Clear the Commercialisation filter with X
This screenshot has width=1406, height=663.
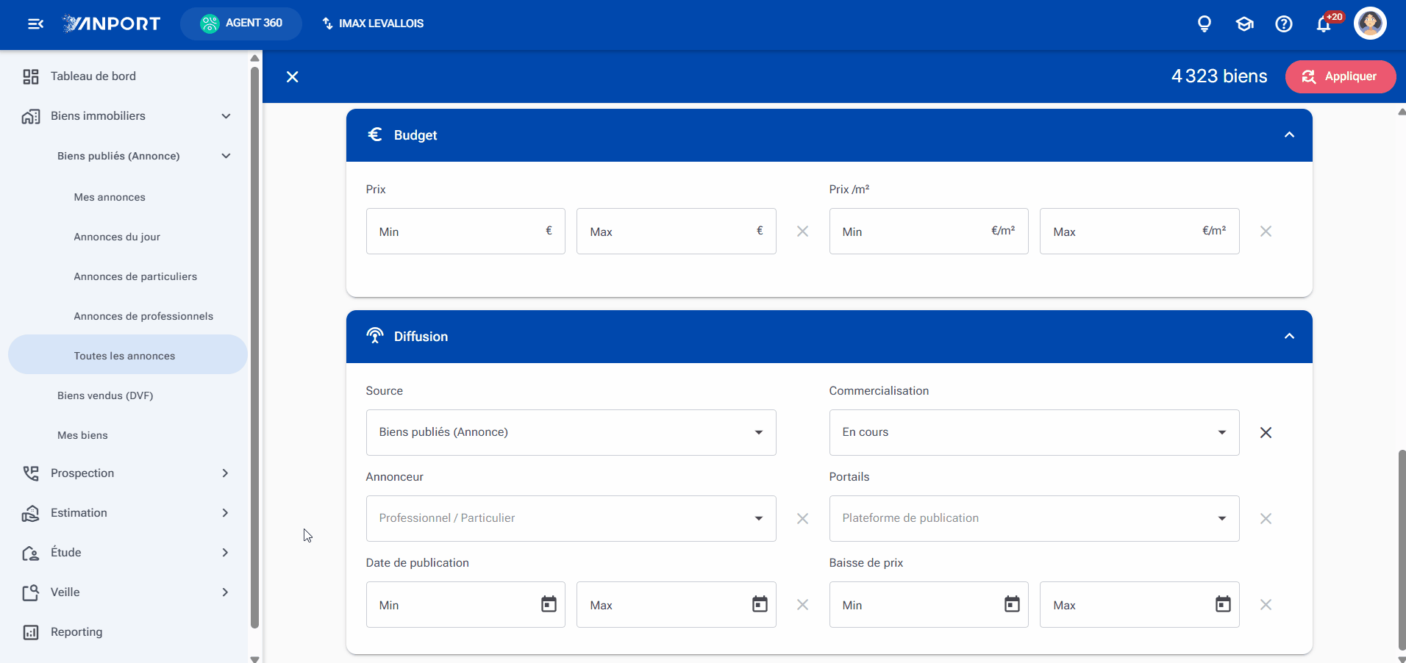click(x=1266, y=432)
